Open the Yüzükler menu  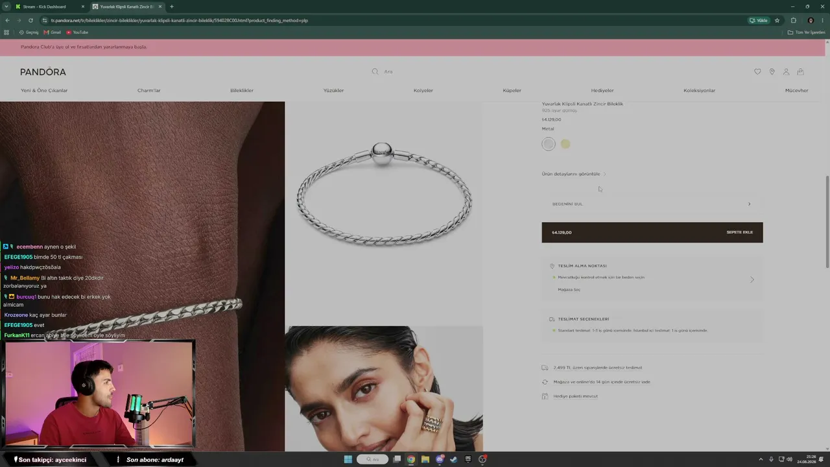click(x=334, y=91)
